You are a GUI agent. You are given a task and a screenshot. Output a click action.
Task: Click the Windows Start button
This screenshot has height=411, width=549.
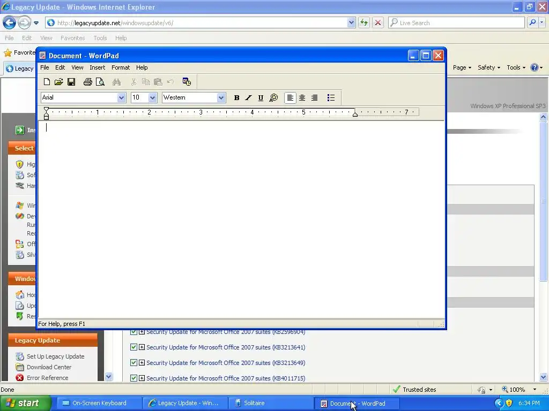(25, 403)
